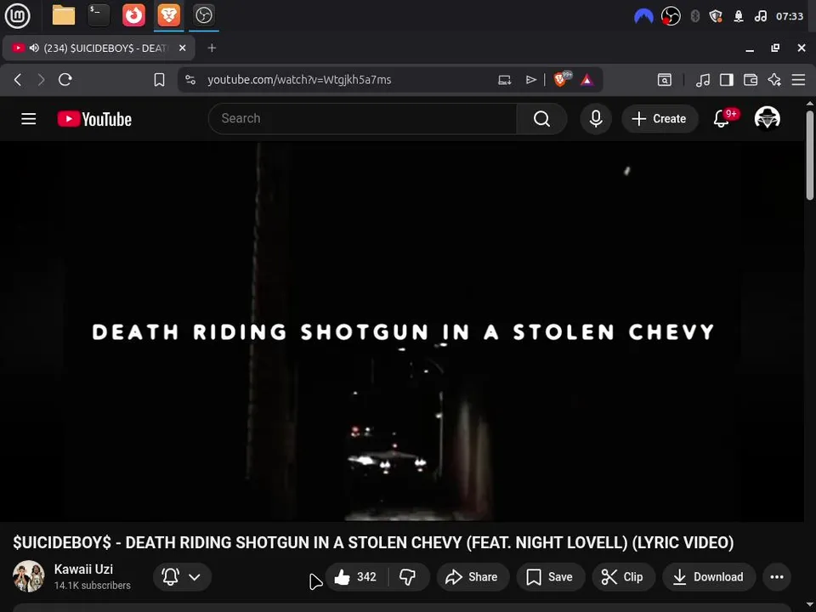The width and height of the screenshot is (816, 612).
Task: Switch to the OBS Studio panel icon
Action: [203, 15]
